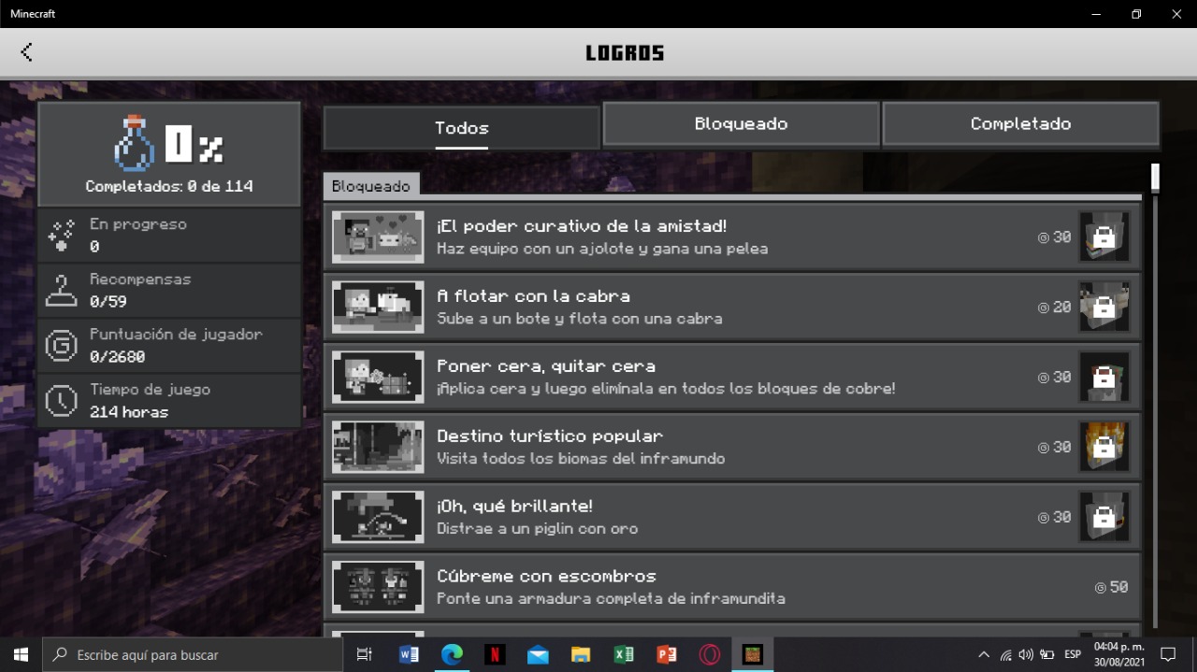Select the Bloqueado section header label
The image size is (1197, 672).
pos(371,186)
